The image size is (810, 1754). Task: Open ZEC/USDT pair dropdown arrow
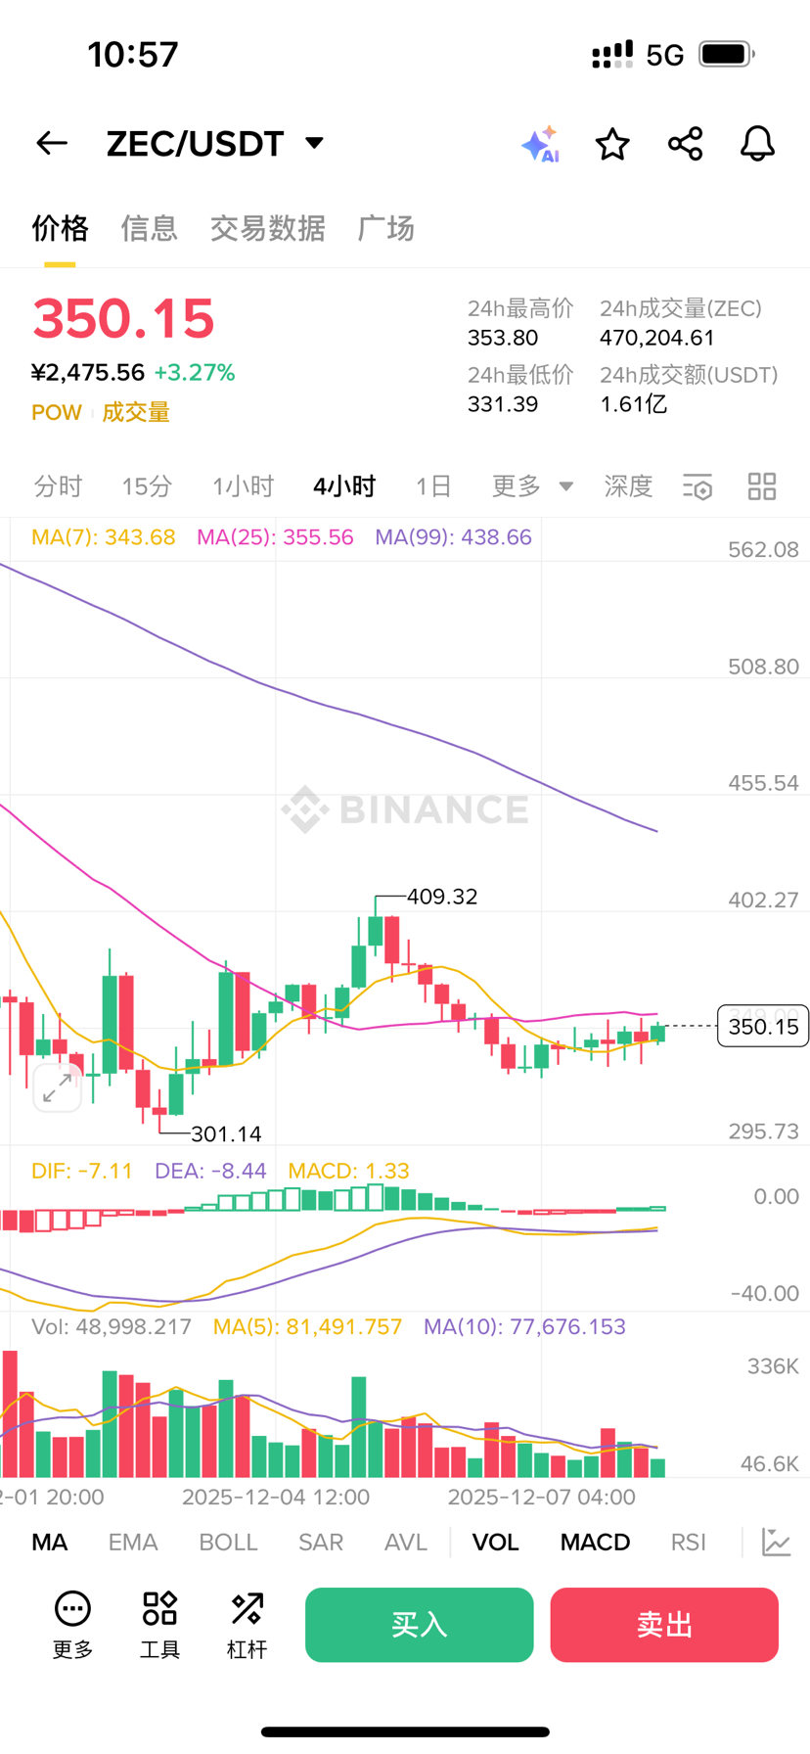coord(314,143)
